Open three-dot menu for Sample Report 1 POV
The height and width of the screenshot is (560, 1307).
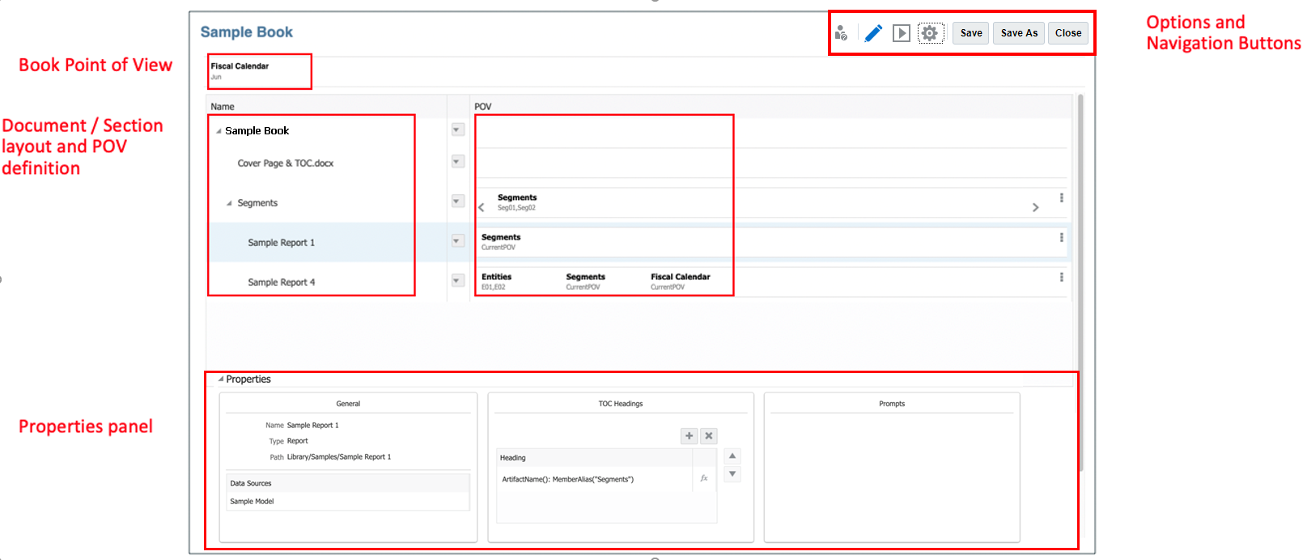click(x=1061, y=238)
